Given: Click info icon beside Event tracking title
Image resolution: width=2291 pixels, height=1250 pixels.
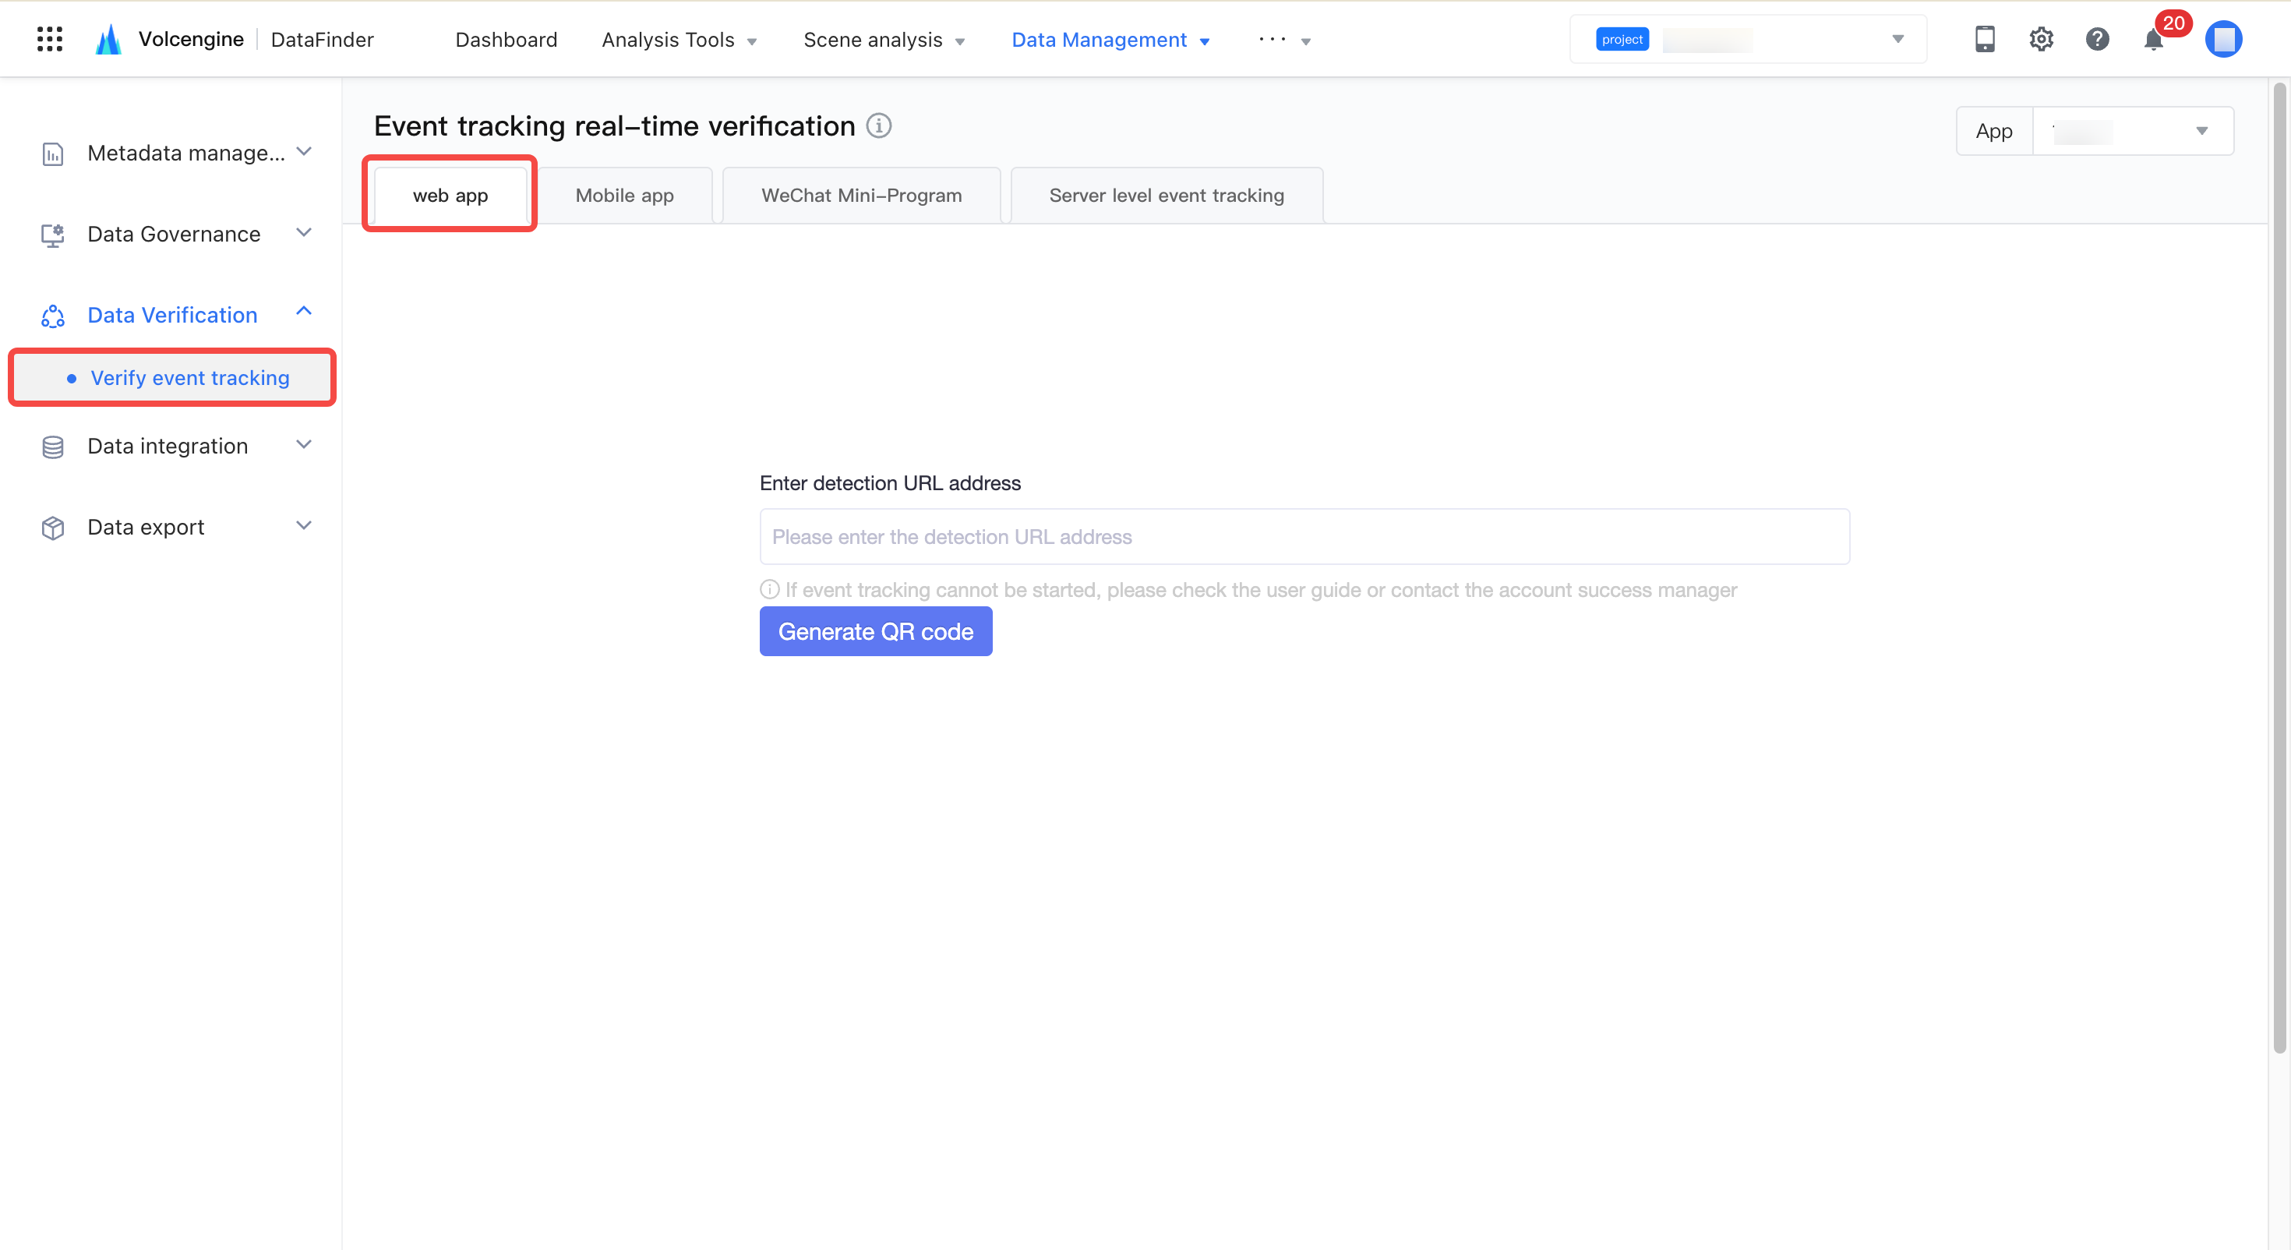Looking at the screenshot, I should pos(879,125).
